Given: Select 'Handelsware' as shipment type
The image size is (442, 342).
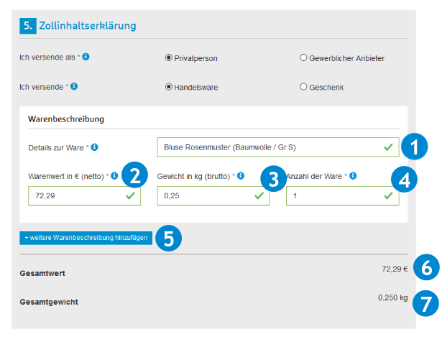Looking at the screenshot, I should tap(169, 88).
